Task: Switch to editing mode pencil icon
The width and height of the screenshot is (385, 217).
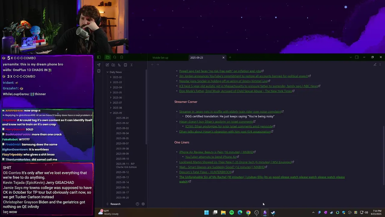Action: (x=375, y=64)
